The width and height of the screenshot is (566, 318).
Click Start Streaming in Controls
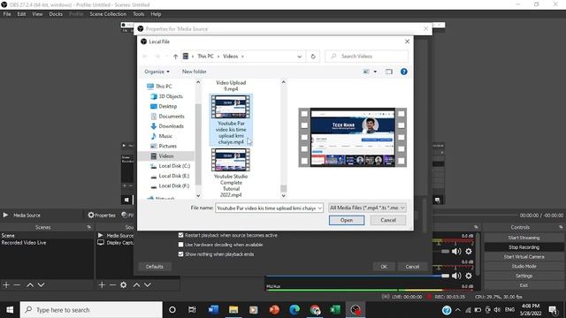[x=524, y=238]
